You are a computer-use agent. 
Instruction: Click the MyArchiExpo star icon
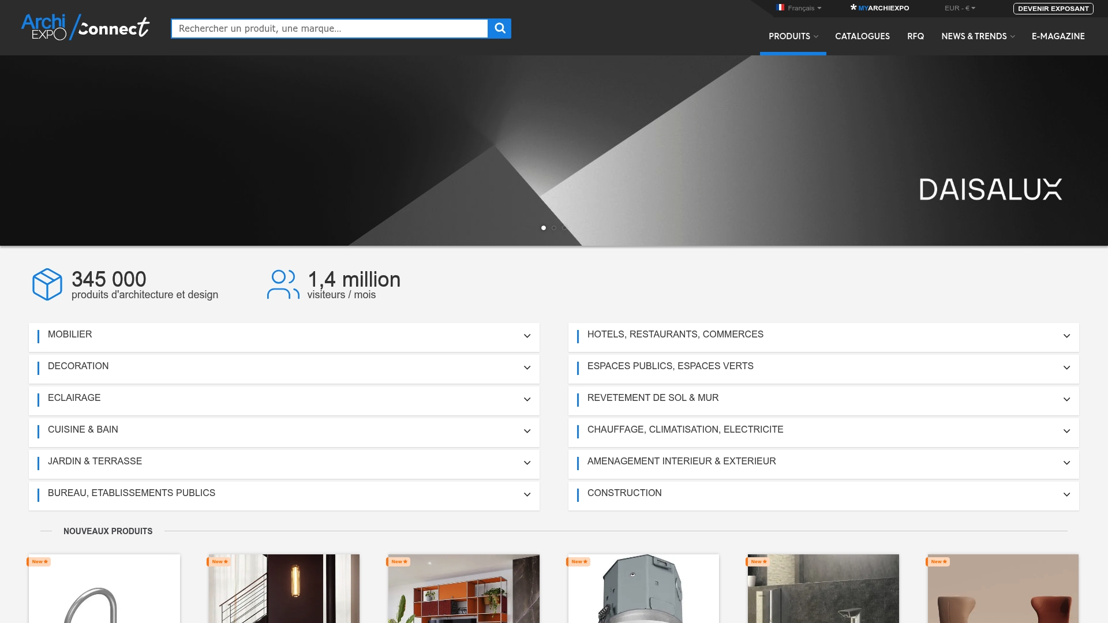click(854, 7)
